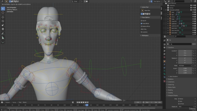Activate the Transform tool
This screenshot has height=111, width=197.
pos(3,29)
